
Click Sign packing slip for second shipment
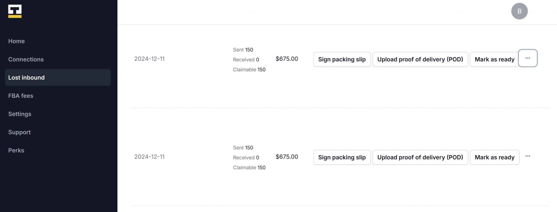tap(342, 157)
